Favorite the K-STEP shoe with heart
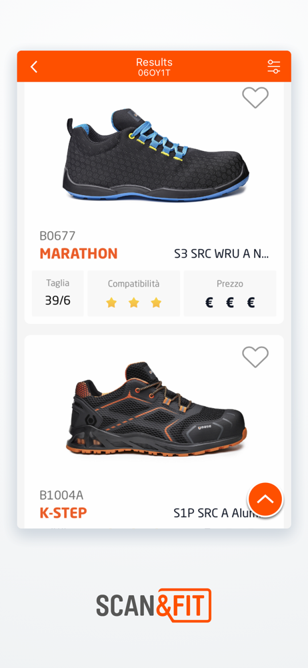 click(255, 357)
